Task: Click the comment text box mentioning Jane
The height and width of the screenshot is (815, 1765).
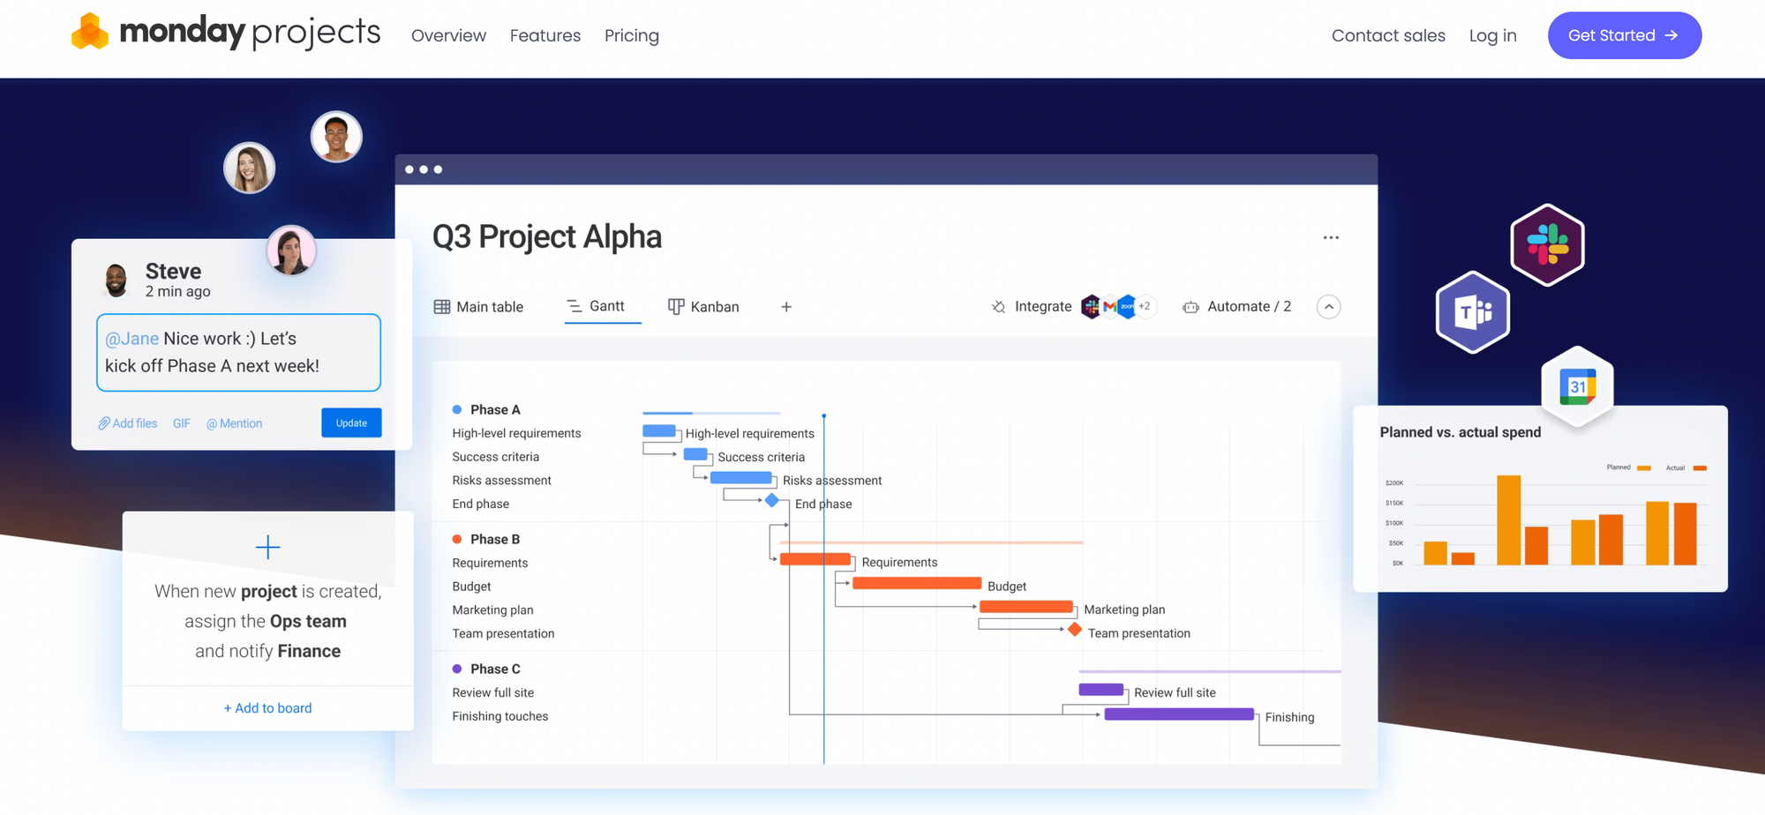Action: [238, 352]
